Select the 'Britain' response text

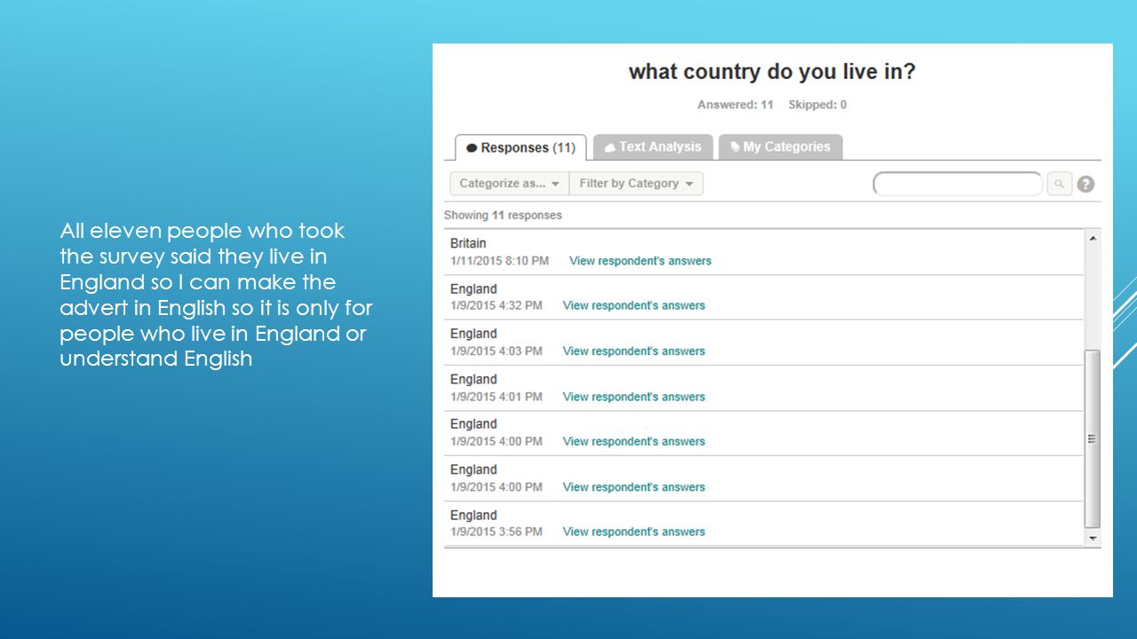click(x=468, y=243)
